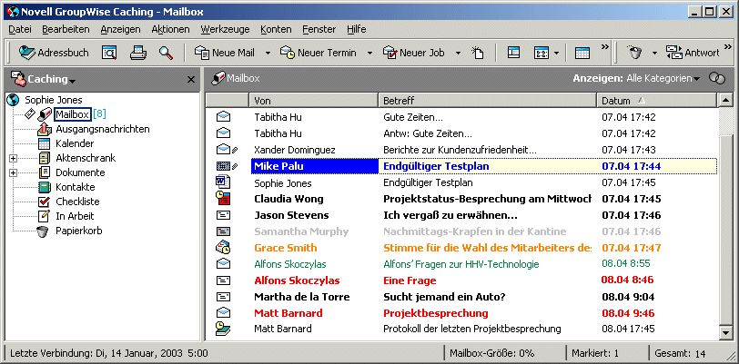The width and height of the screenshot is (739, 364).
Task: Expand the Dokumente folder
Action: tap(13, 172)
